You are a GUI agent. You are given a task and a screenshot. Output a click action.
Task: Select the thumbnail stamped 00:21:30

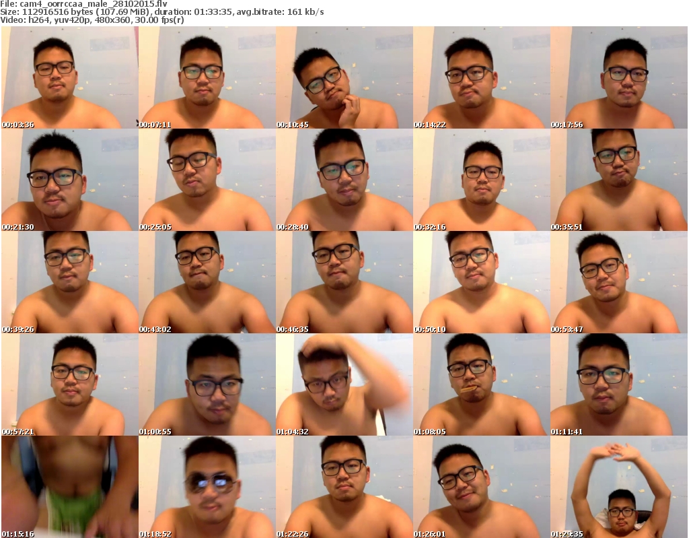[70, 180]
